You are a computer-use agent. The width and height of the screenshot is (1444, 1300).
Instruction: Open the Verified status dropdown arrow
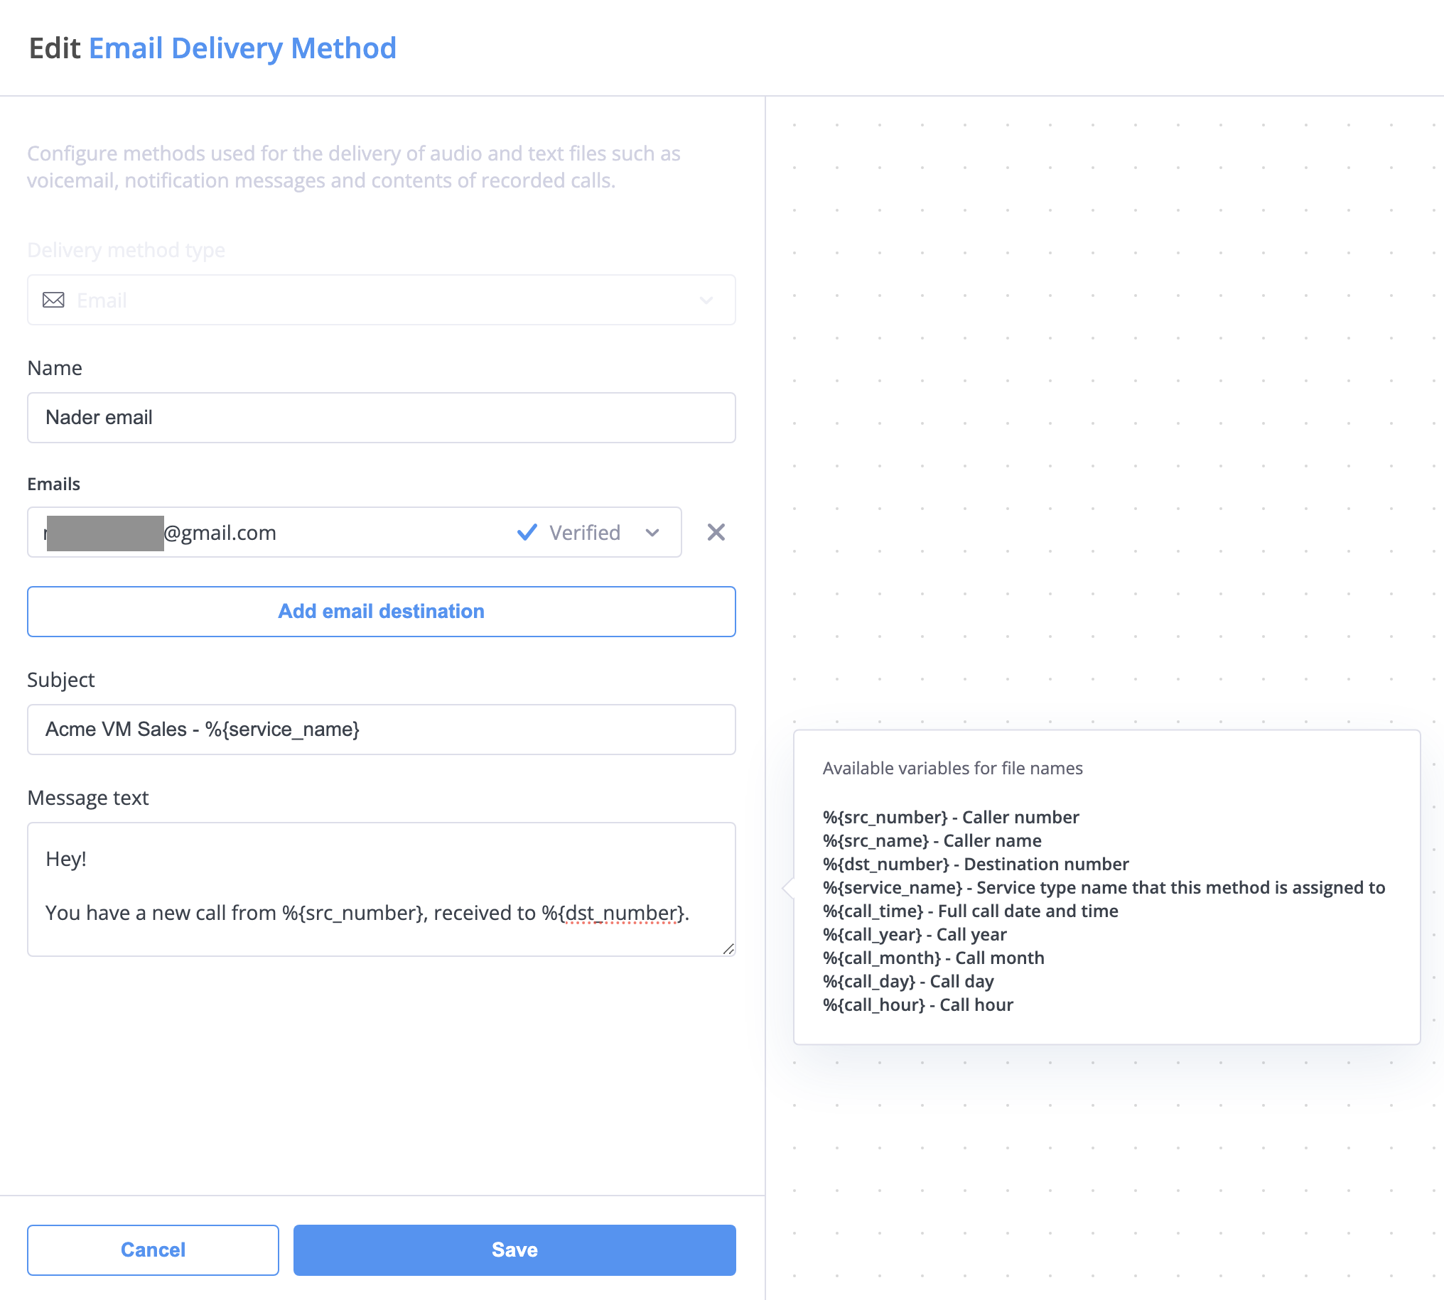click(x=652, y=533)
